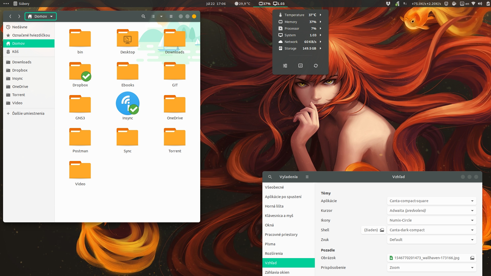
Task: Open the Torrent sidebar bookmark
Action: pos(29,95)
